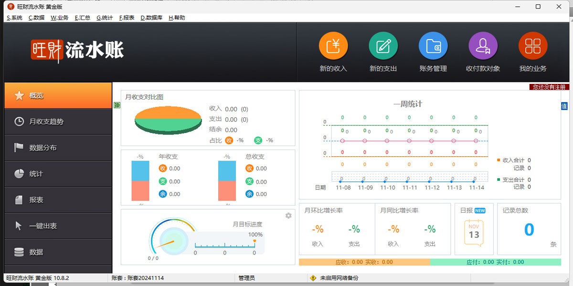573x286 pixels.
Task: Click date label 11-08 on weekly chart
Action: click(343, 188)
